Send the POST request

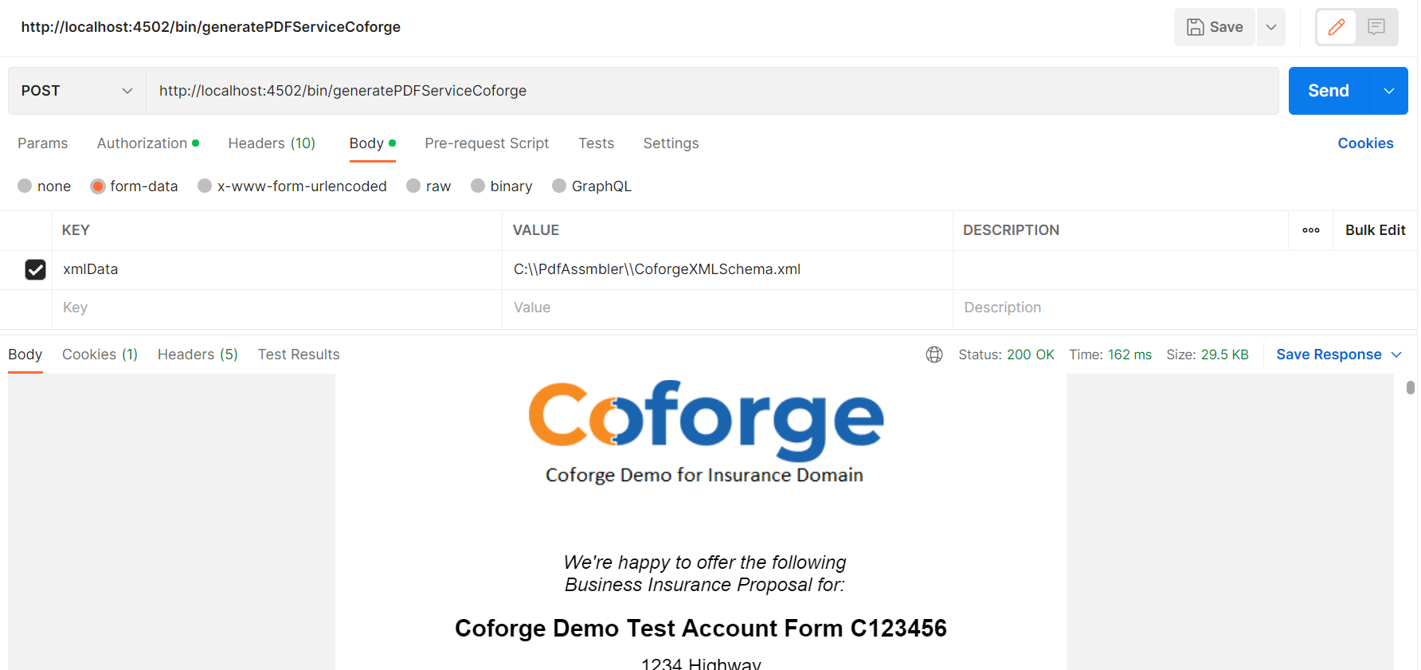coord(1329,91)
